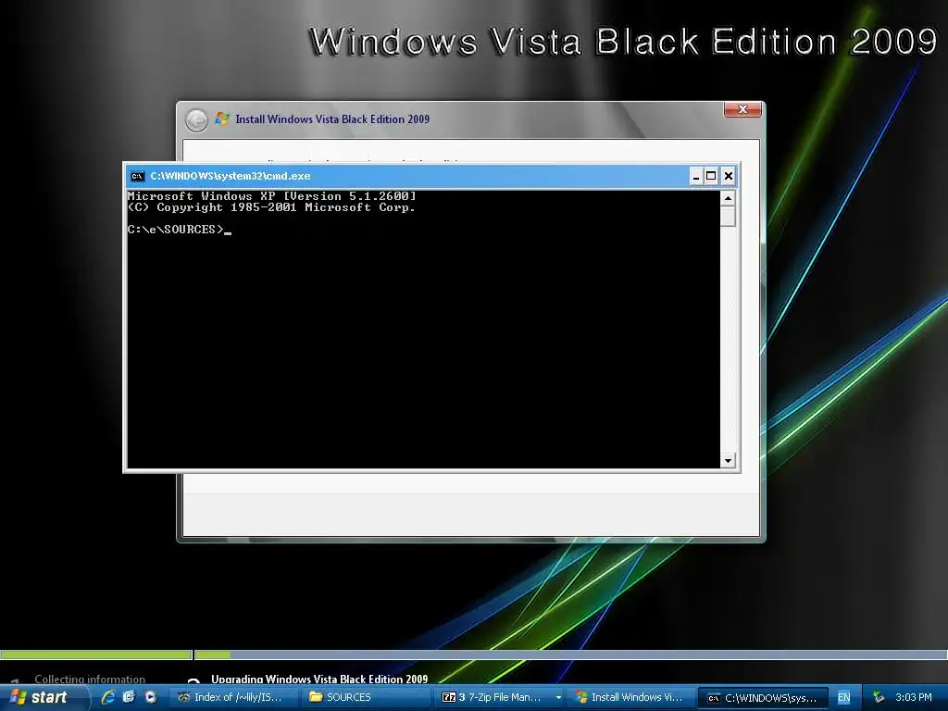Click 'Install Windows Vista Black Edition 2009' title
948x711 pixels.
tap(332, 119)
